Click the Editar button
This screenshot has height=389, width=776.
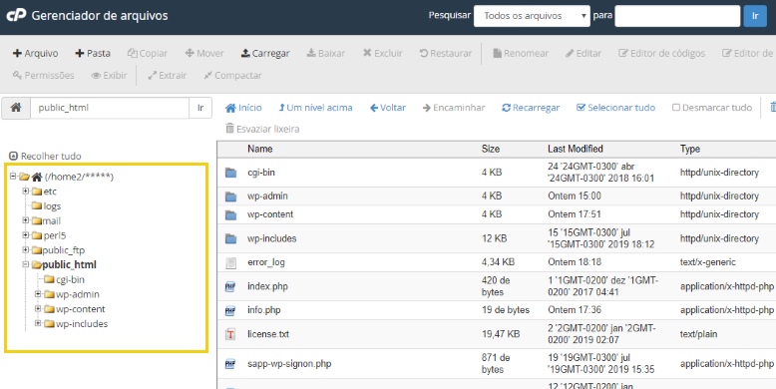point(583,53)
